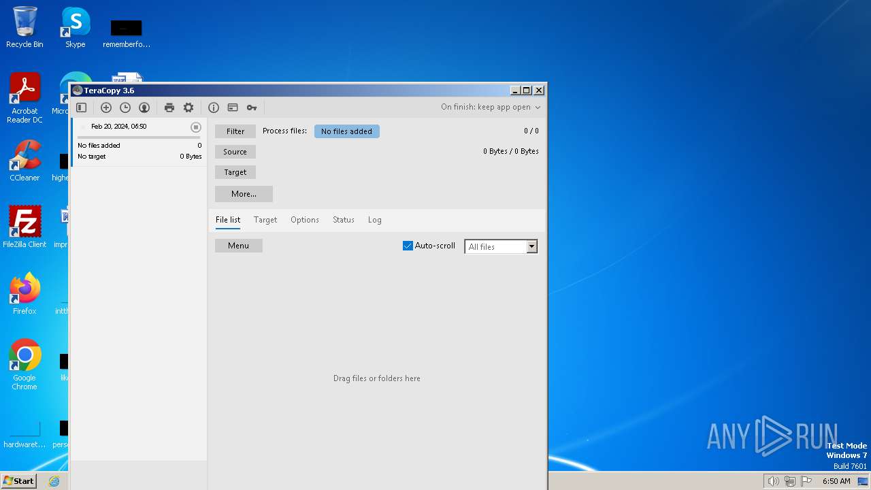Image resolution: width=871 pixels, height=490 pixels.
Task: Maximize the TeraCopy window
Action: coord(527,91)
